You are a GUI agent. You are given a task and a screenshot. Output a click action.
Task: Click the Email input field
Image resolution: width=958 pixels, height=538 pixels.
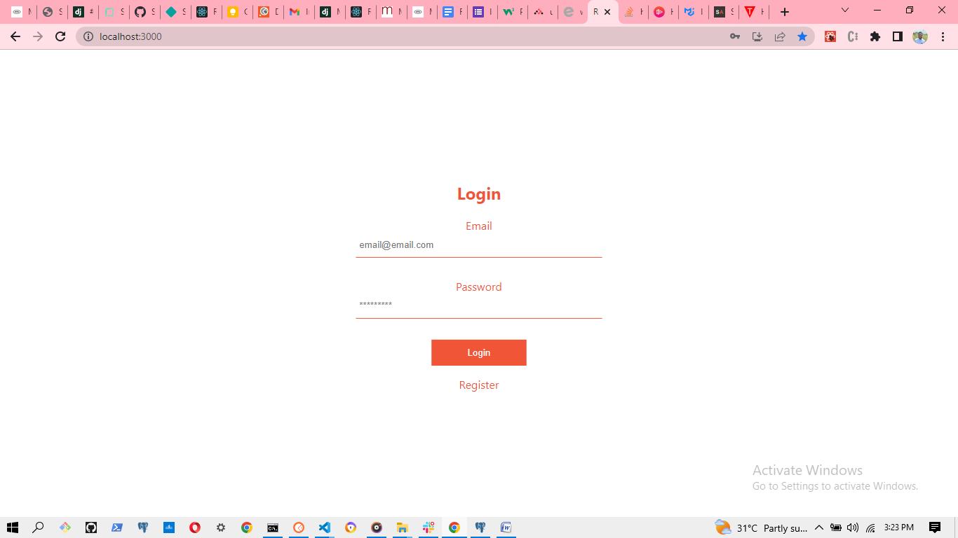[x=479, y=244]
